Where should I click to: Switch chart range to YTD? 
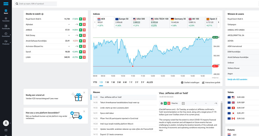coord(95,82)
